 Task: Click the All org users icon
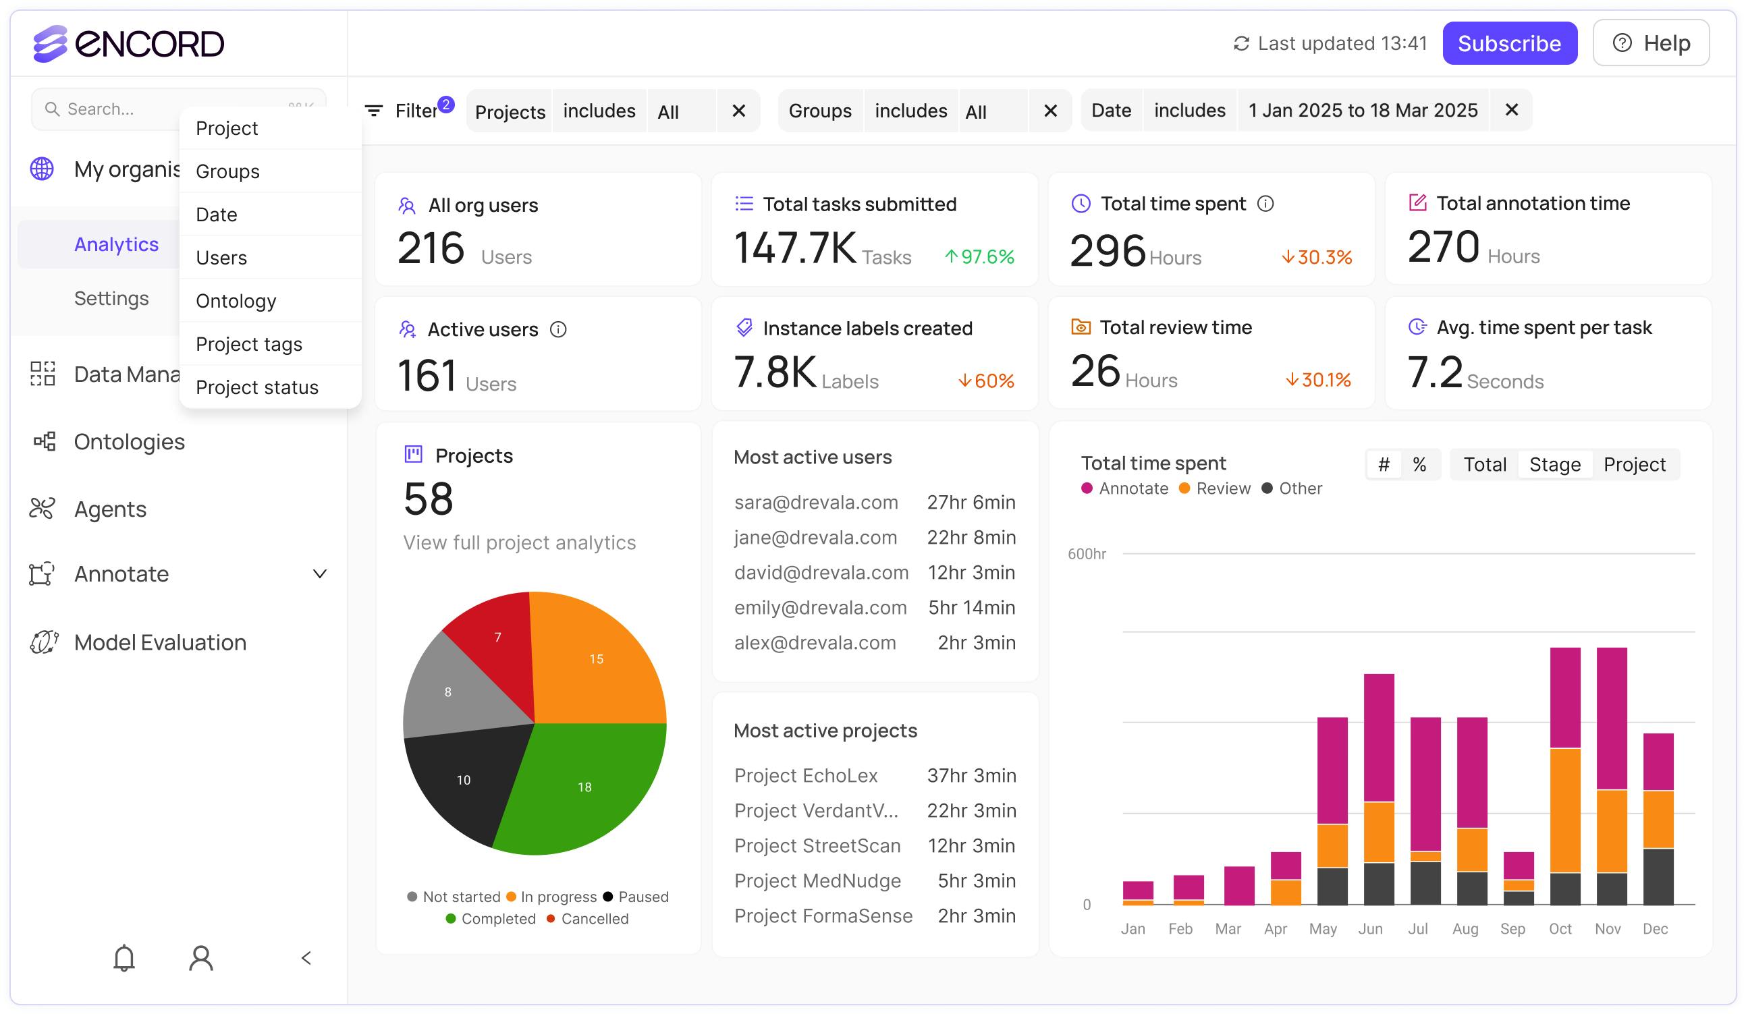pyautogui.click(x=407, y=206)
